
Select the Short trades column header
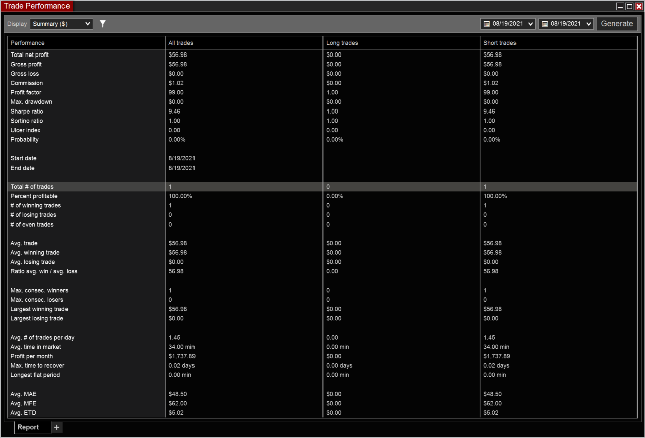[x=500, y=43]
